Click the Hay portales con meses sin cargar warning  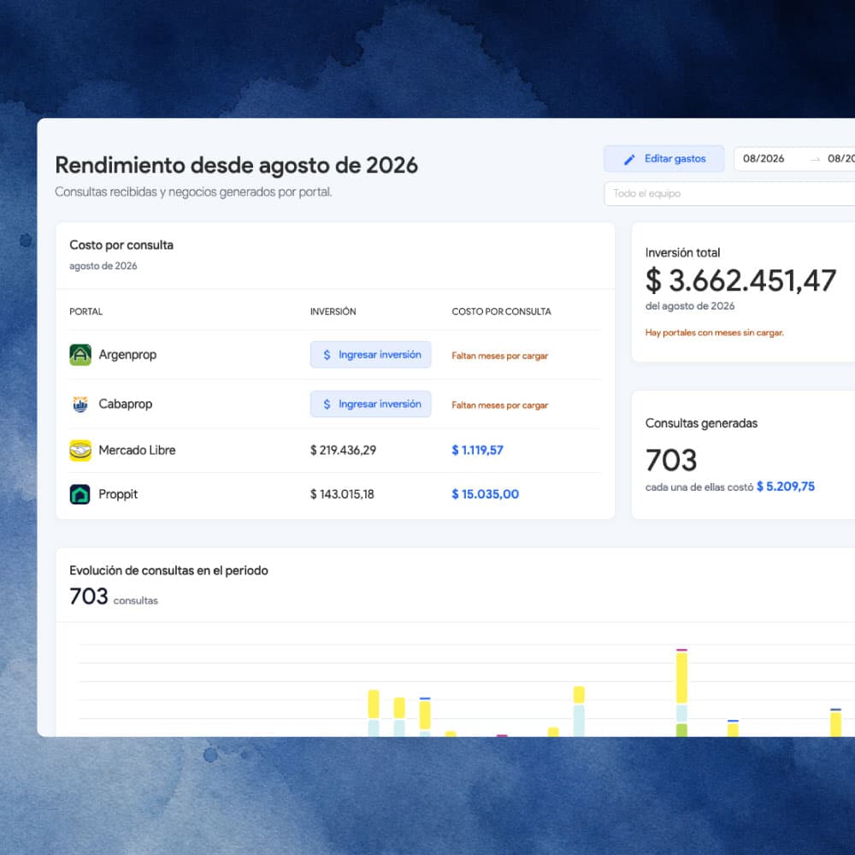714,333
